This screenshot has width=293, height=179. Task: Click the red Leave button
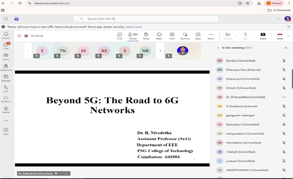point(280,36)
